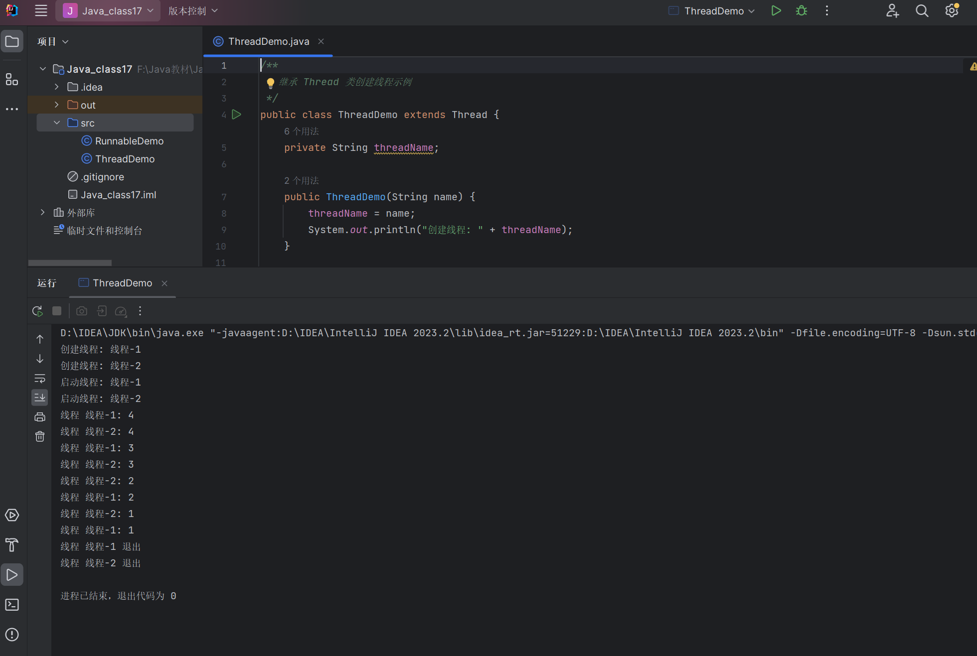Open the ThreadDemo run configuration dropdown
This screenshot has height=656, width=977.
(x=719, y=11)
